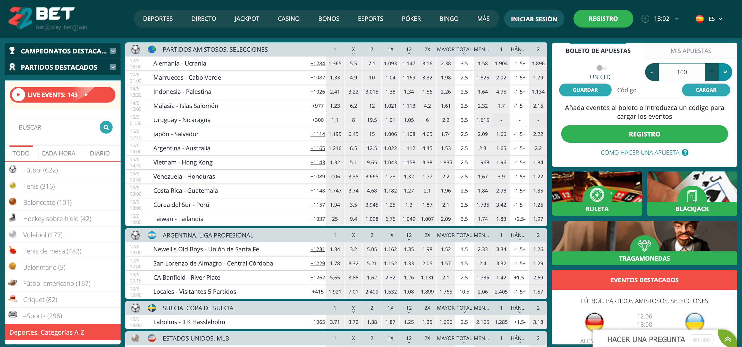The height and width of the screenshot is (347, 742).
Task: Open X column dropdown in Estados Unidos MLB header
Action: point(353,342)
